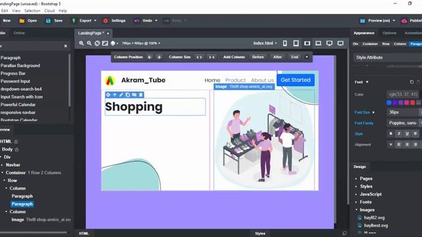Clear text alignment with X button
The image size is (422, 237).
pos(391,145)
